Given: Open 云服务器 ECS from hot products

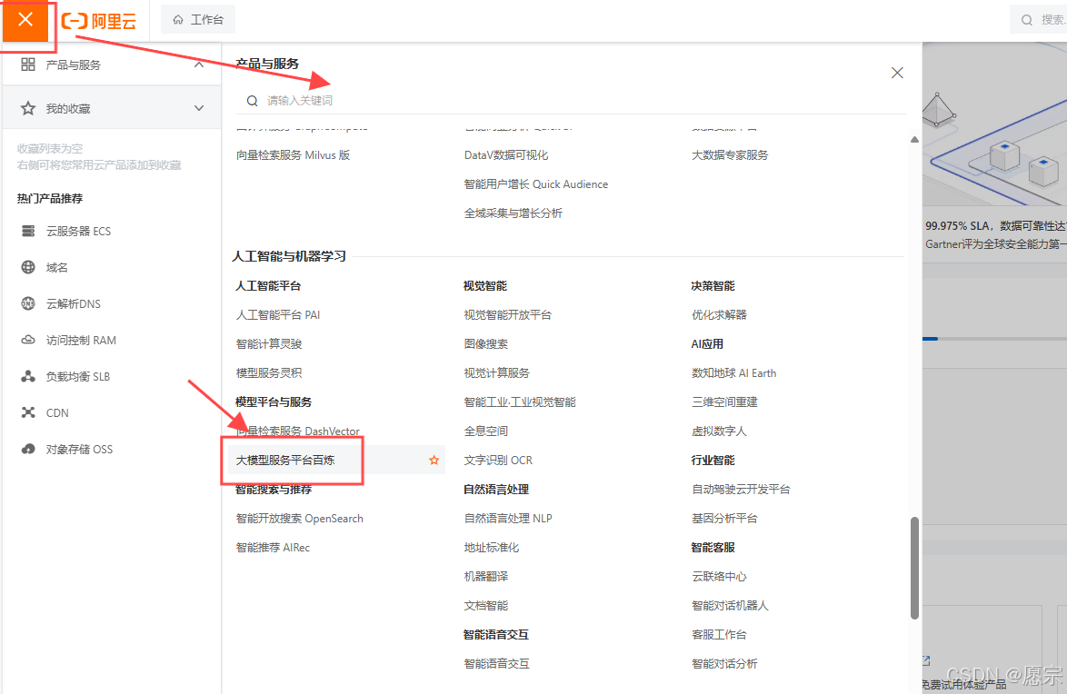Looking at the screenshot, I should 78,232.
